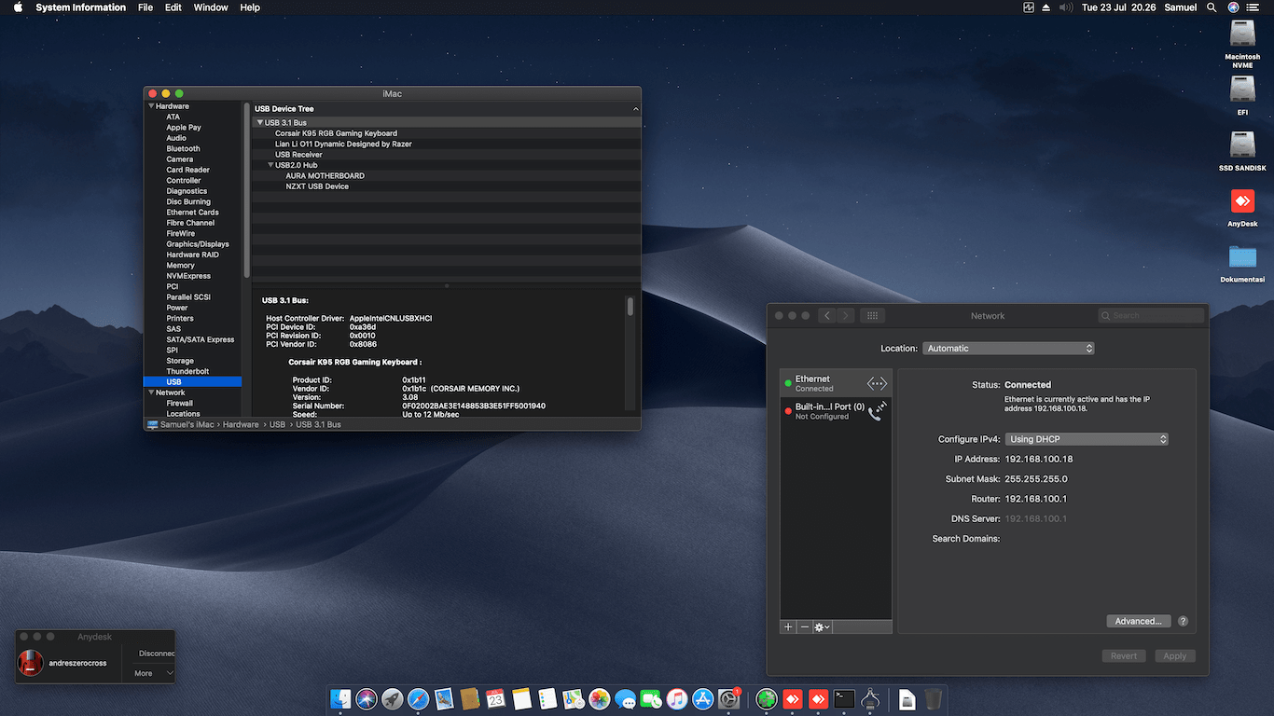Open Spotlight search in the menu bar
This screenshot has width=1274, height=716.
click(1212, 7)
